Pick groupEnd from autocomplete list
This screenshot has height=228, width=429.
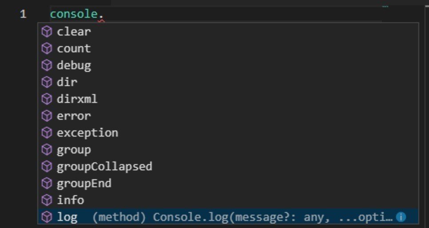pos(84,183)
